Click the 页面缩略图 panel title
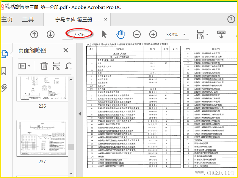 pyautogui.click(x=32, y=50)
